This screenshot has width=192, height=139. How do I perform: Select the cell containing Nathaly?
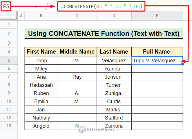click(x=41, y=118)
